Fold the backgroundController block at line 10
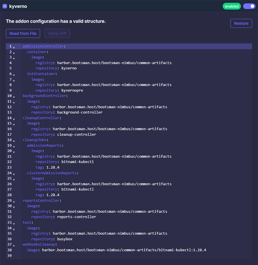Viewport: 258px width, 265px height. point(14,96)
